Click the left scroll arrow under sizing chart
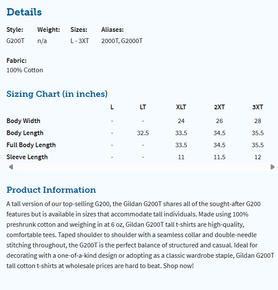Image resolution: width=278 pixels, height=290 pixels. [11, 167]
